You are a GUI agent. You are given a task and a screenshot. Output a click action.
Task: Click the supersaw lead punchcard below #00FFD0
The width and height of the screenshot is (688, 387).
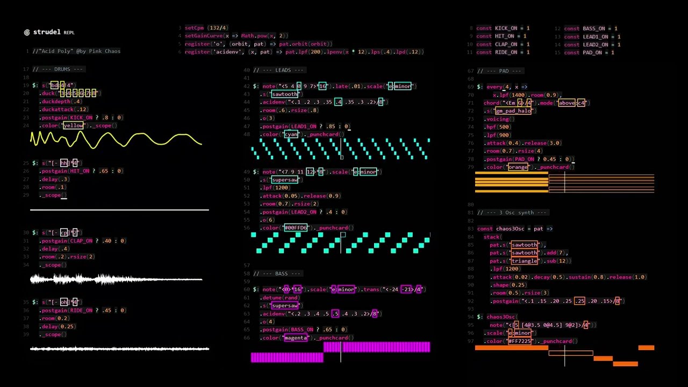coord(340,242)
